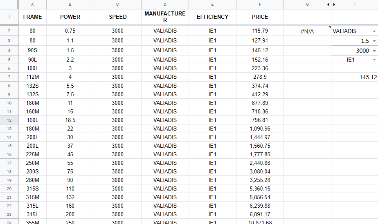The image size is (378, 224).
Task: Click the POWER header cell
Action: point(70,17)
